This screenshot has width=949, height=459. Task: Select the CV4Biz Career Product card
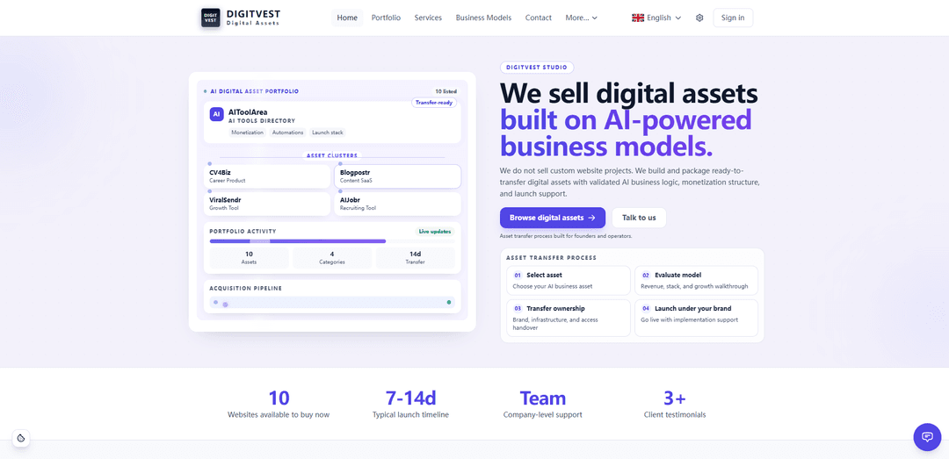click(x=267, y=176)
